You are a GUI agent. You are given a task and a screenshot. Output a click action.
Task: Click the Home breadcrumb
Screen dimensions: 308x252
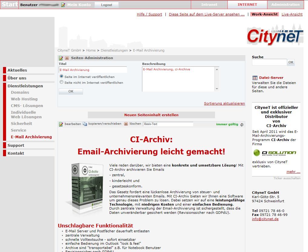[91, 50]
